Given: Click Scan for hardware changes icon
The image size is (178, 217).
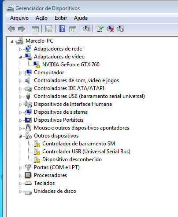Looking at the screenshot, I should pos(86,29).
